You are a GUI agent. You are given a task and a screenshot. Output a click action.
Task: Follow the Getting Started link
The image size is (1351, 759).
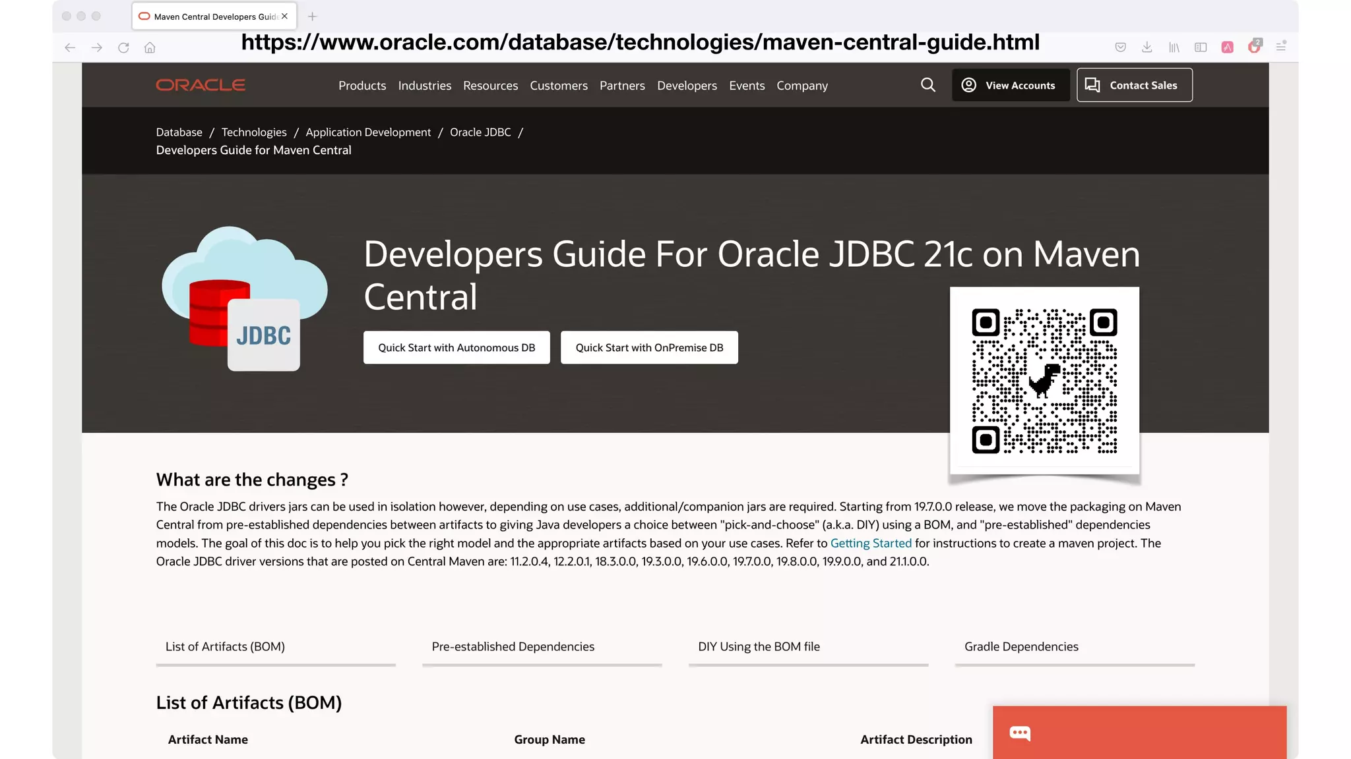pos(871,543)
